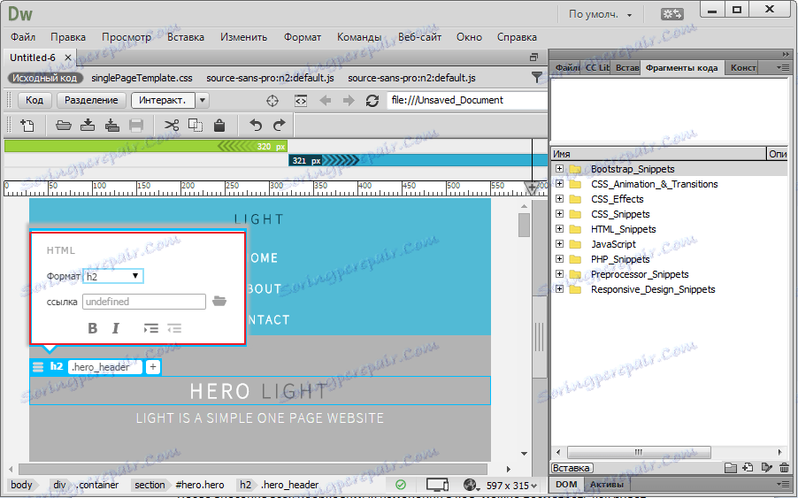798x498 pixels.
Task: Switch to Фрагменты кода tab
Action: 681,67
